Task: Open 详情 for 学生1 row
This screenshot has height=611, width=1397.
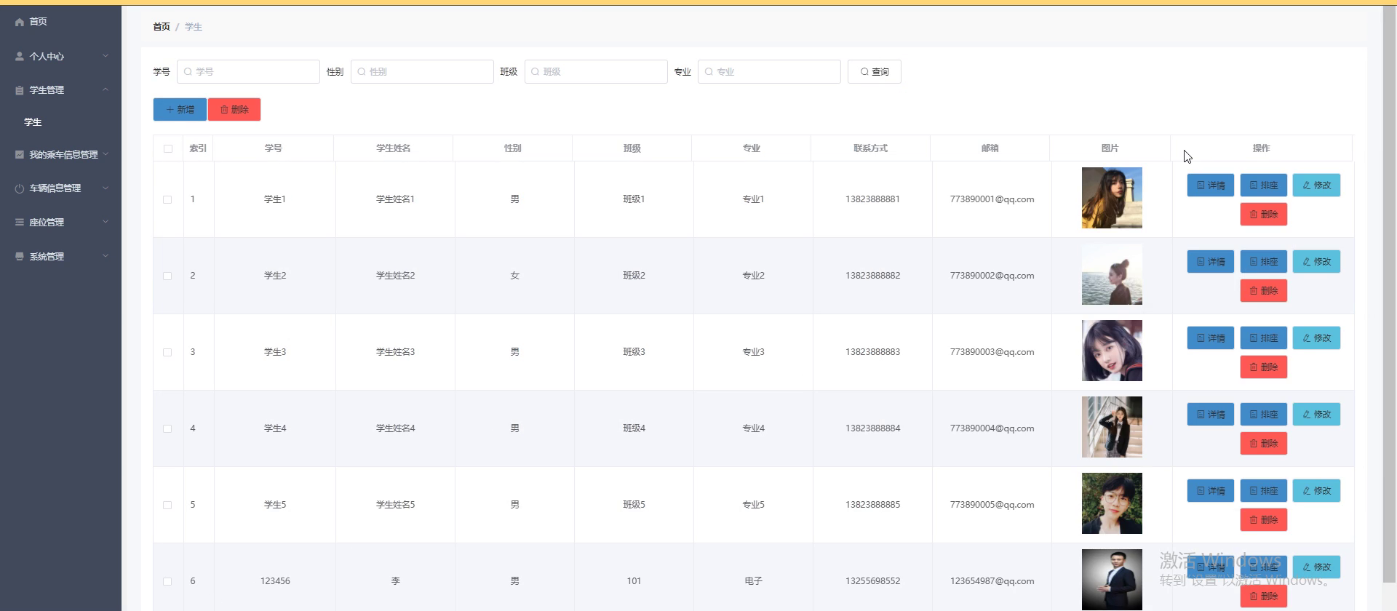Action: [x=1211, y=185]
